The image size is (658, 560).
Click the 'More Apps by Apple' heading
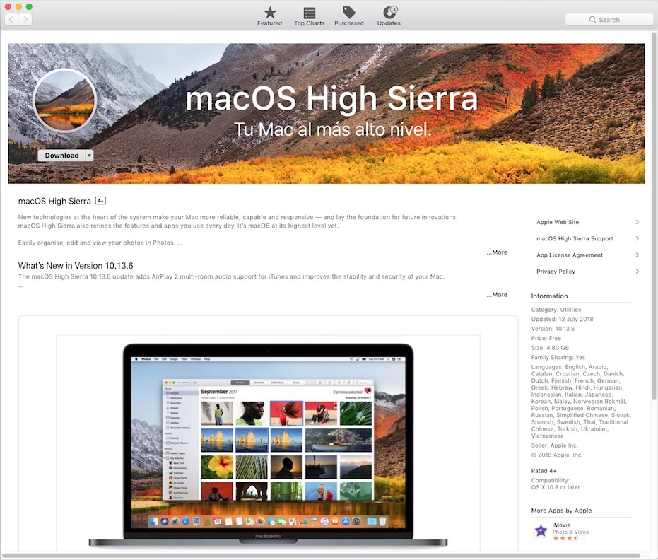(561, 511)
